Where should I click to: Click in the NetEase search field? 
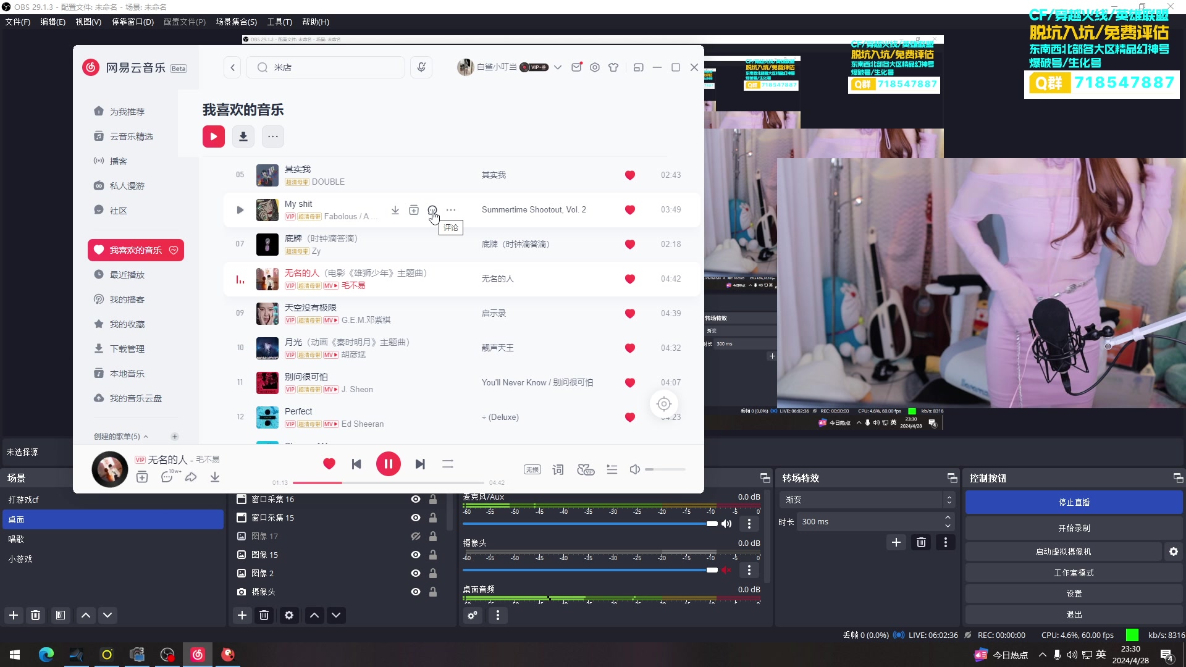326,67
